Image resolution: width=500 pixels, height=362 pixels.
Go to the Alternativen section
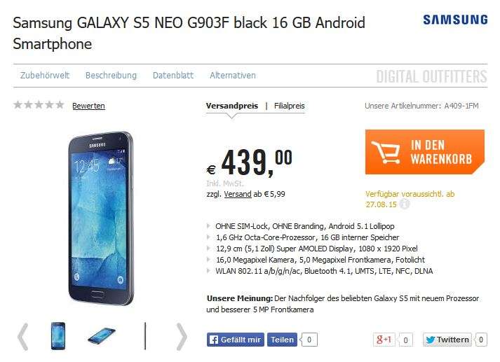pyautogui.click(x=232, y=76)
